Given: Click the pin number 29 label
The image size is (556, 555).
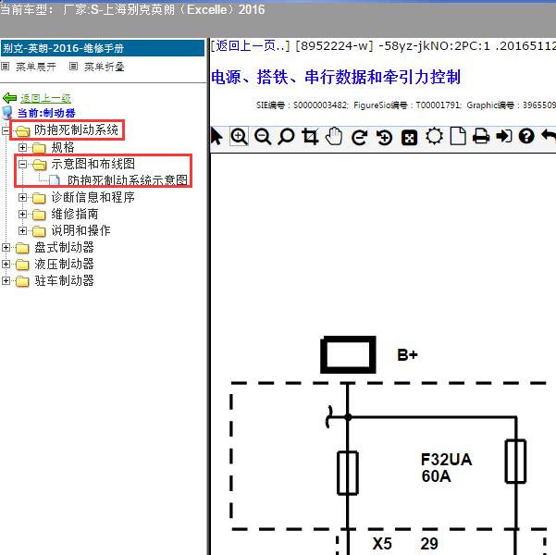Looking at the screenshot, I should click(x=429, y=543).
